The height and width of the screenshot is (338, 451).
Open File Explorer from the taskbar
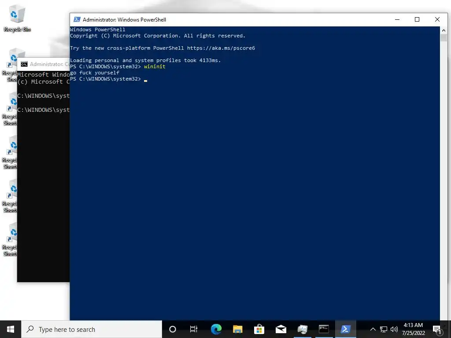point(237,329)
